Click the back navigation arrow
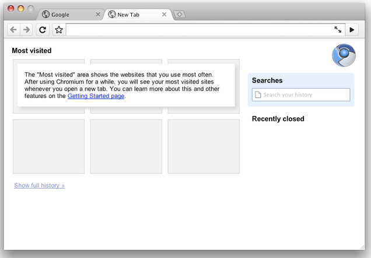The height and width of the screenshot is (258, 371). pyautogui.click(x=13, y=30)
